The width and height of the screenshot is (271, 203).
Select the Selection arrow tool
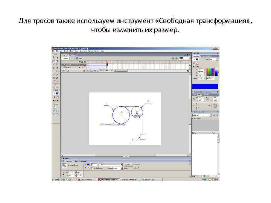click(x=54, y=58)
